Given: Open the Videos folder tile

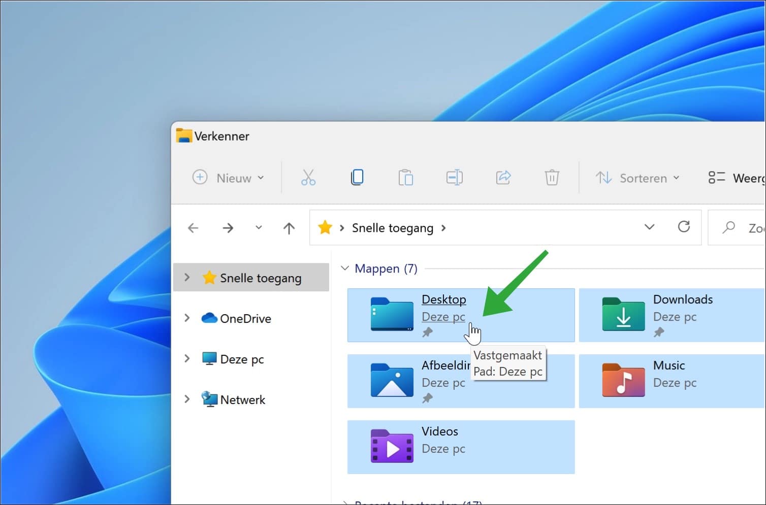Looking at the screenshot, I should (457, 447).
